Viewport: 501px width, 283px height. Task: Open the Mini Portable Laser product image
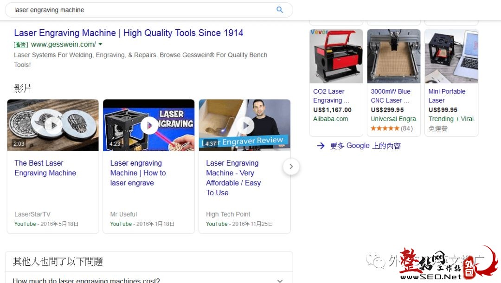[x=451, y=56]
